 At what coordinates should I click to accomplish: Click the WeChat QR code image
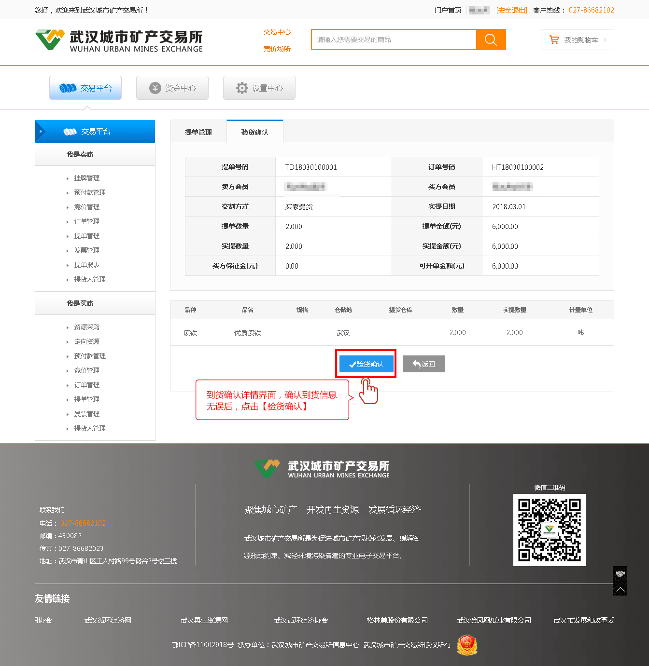[x=549, y=530]
